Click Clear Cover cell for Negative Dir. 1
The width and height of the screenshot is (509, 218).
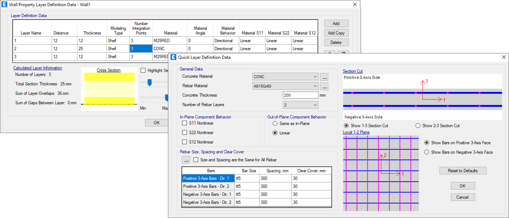[x=312, y=194]
